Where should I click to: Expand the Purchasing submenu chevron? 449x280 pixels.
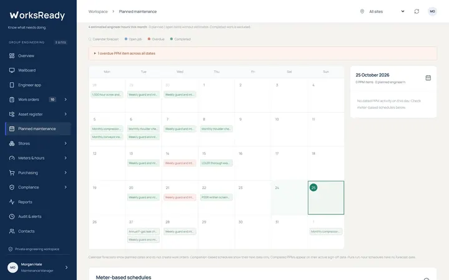[x=65, y=172]
